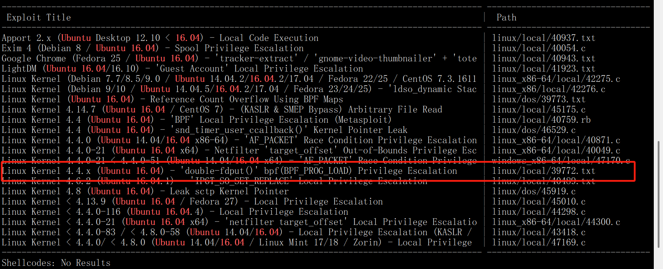The image size is (663, 269).
Task: Click the path linux_x86-64/local/44300.c
Action: pos(556,222)
